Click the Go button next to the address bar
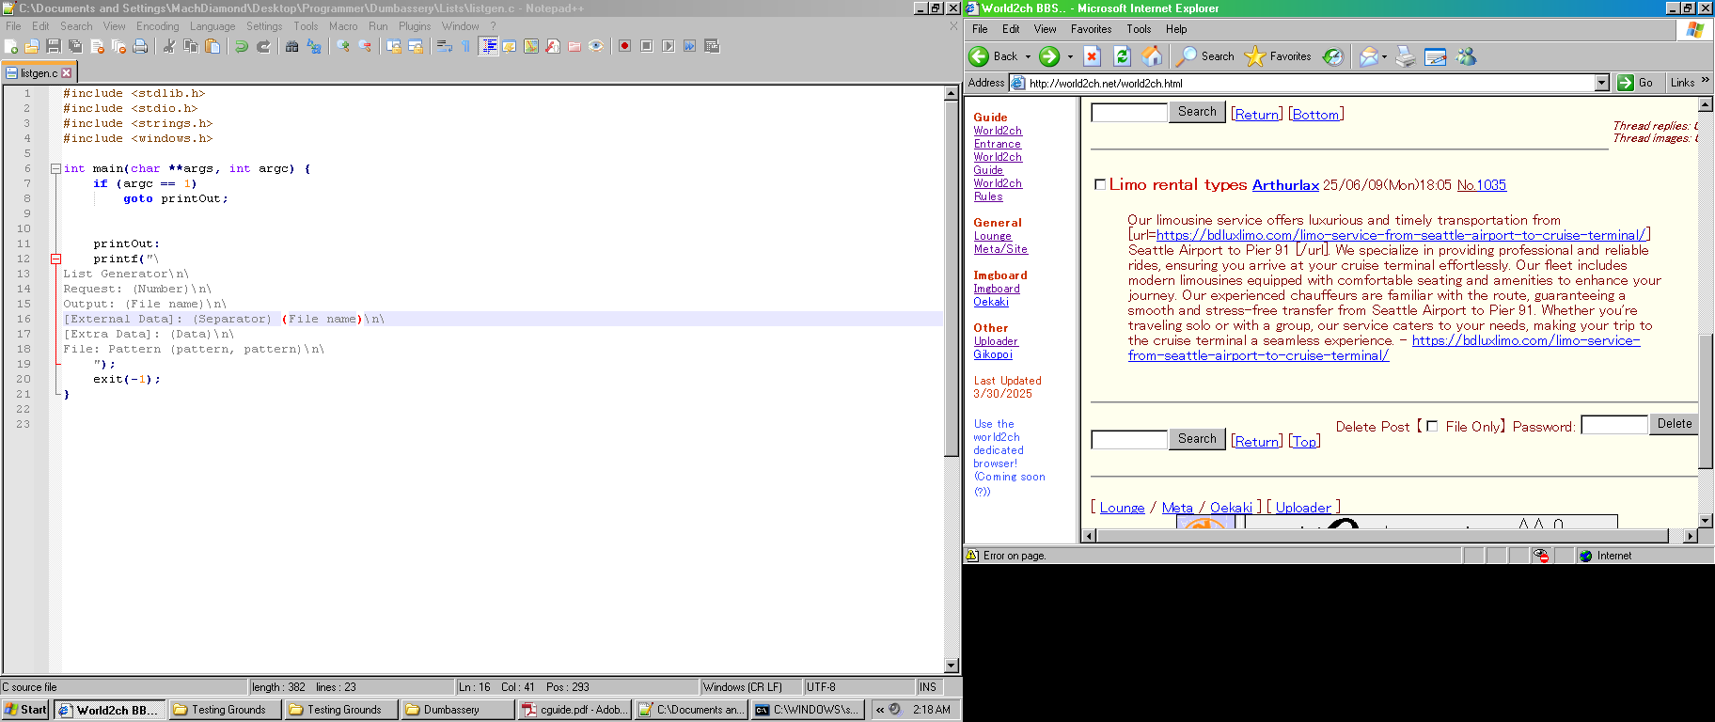Screen dimensions: 1715x722 point(1636,83)
